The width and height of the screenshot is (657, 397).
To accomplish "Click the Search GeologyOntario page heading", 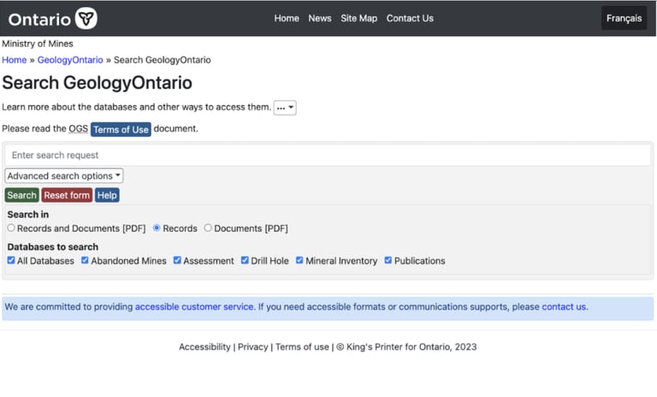I will point(98,83).
